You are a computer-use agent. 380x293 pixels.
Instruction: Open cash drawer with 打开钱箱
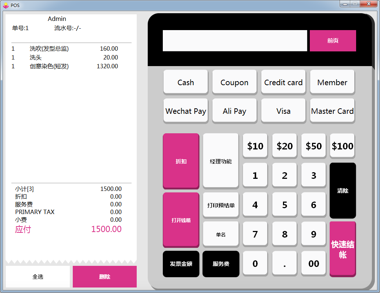pos(181,220)
